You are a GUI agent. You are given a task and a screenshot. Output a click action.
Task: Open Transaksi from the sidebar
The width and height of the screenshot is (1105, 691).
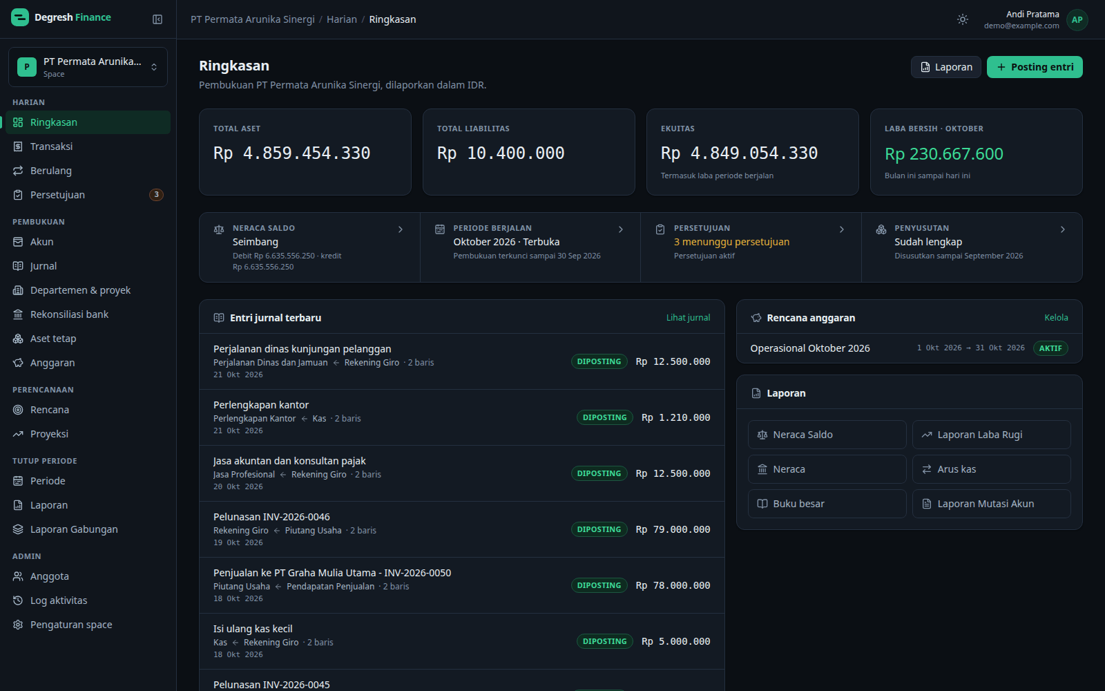[x=88, y=146]
